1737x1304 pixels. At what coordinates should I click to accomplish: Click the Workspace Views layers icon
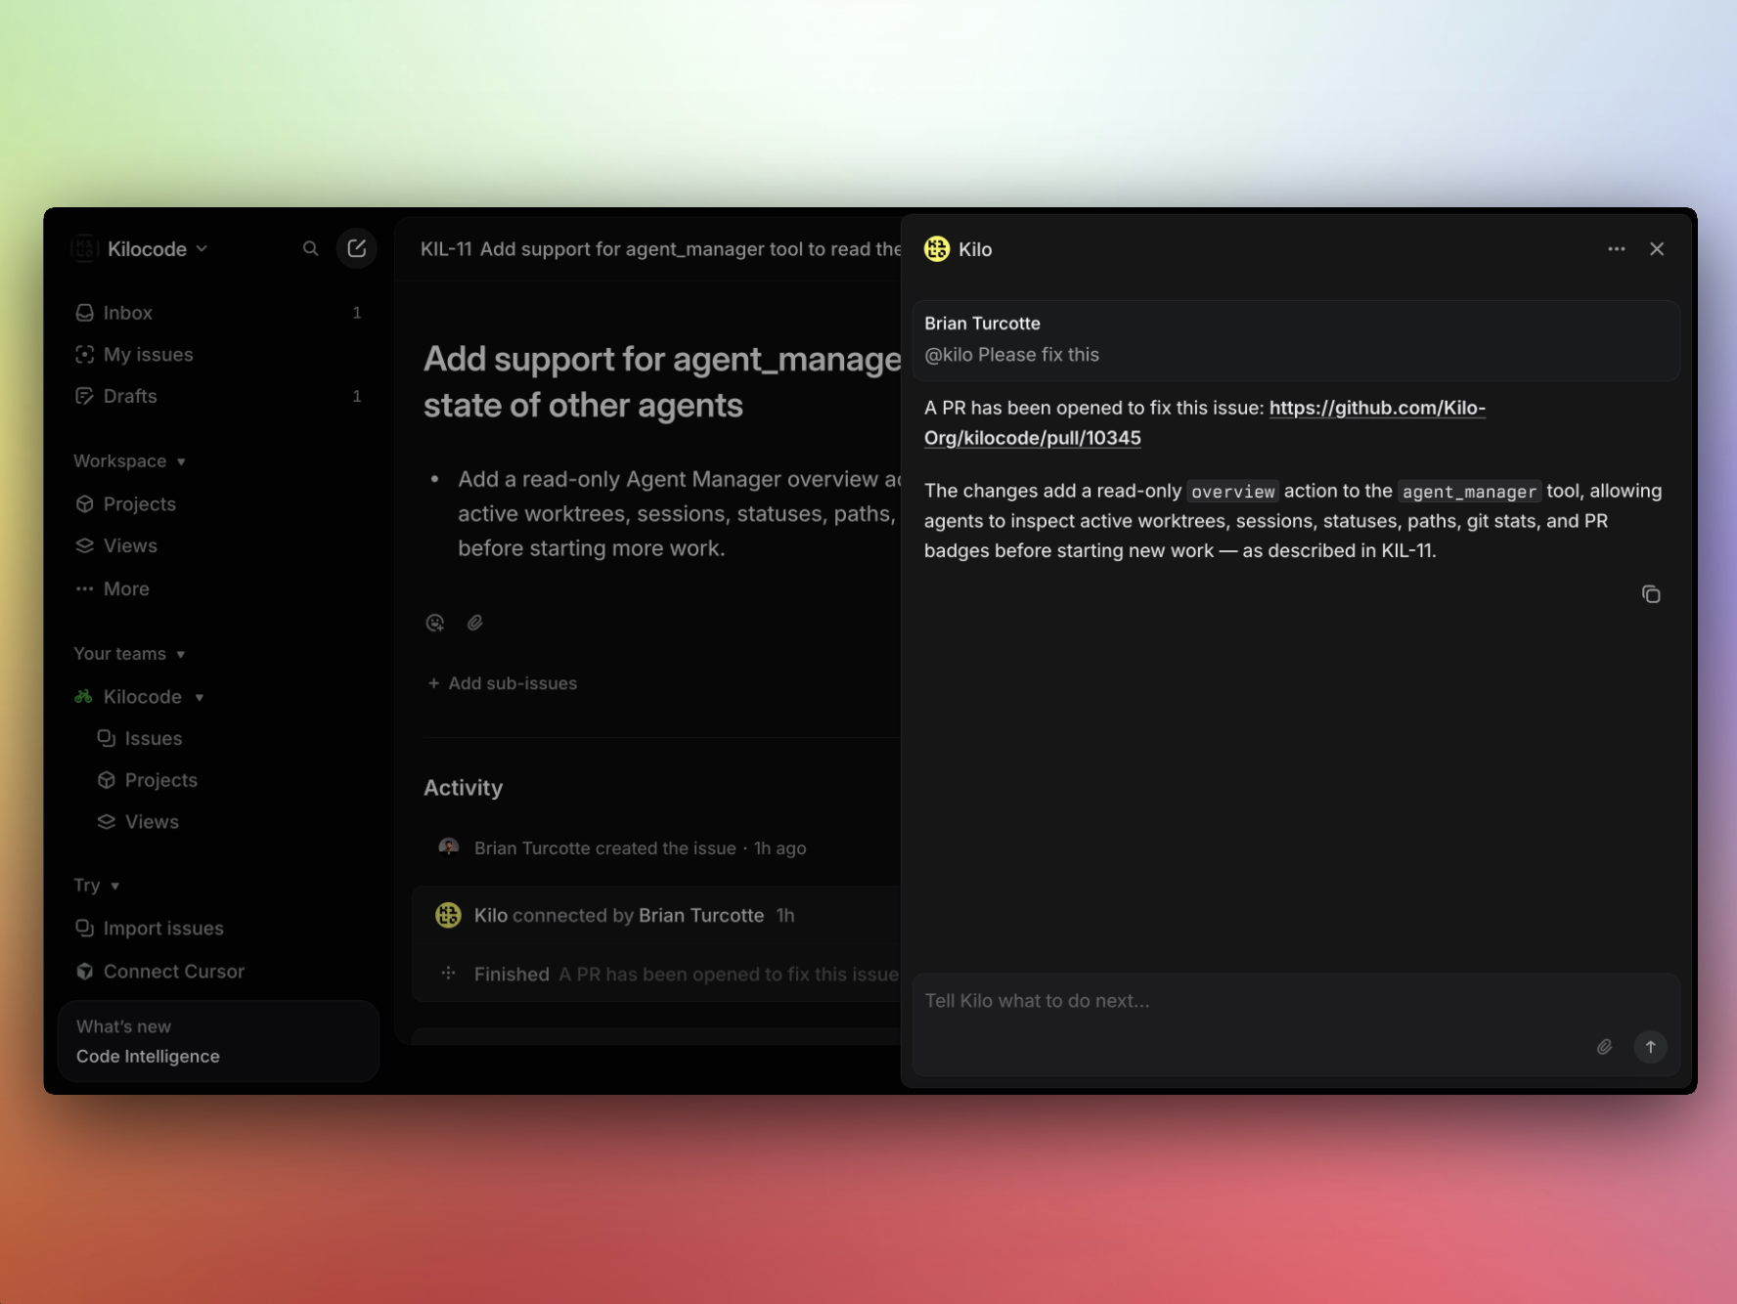pos(85,545)
